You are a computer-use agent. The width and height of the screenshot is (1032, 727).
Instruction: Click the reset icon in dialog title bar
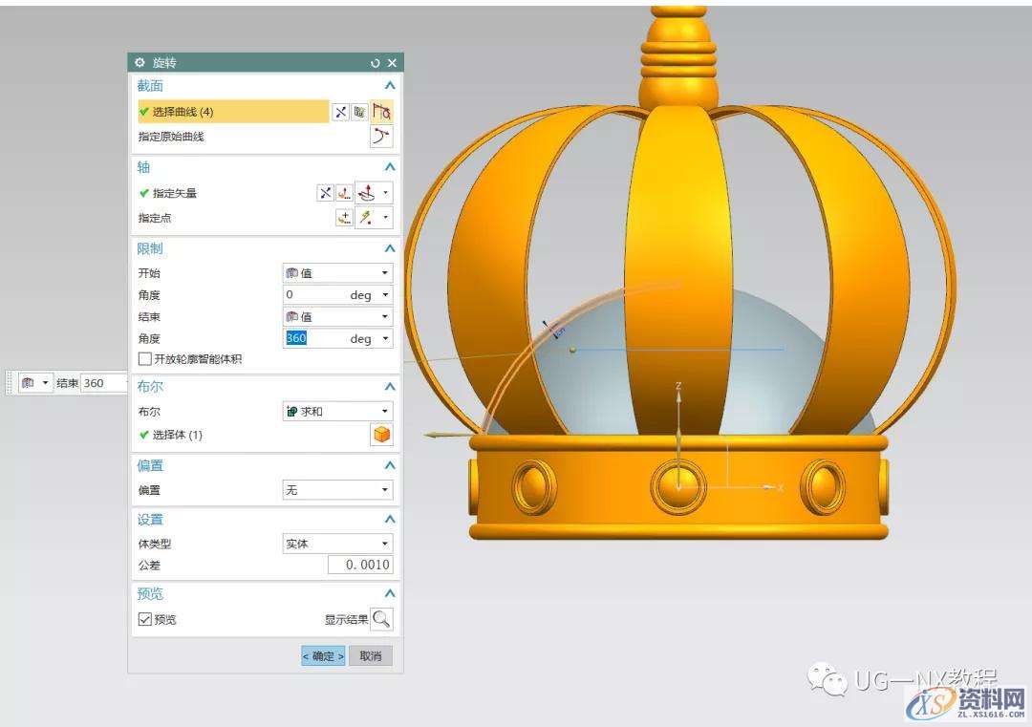(x=375, y=62)
